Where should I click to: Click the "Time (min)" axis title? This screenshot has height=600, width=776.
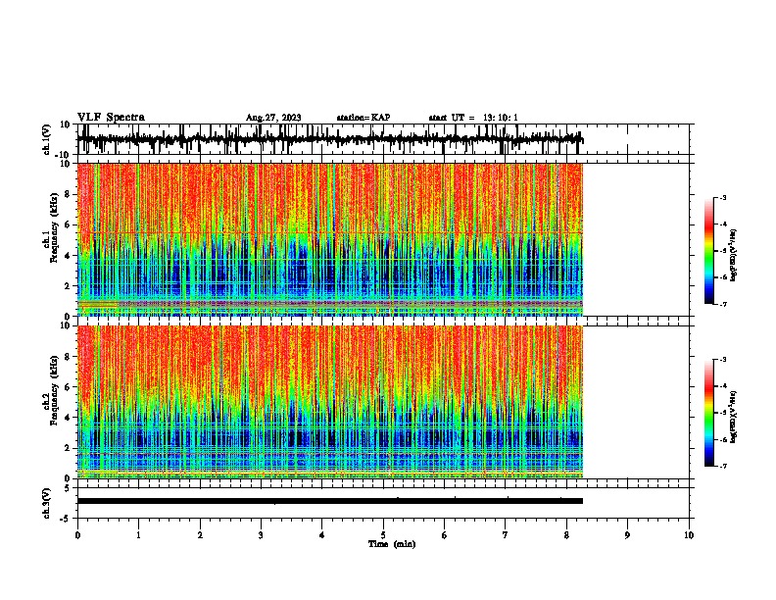point(392,543)
